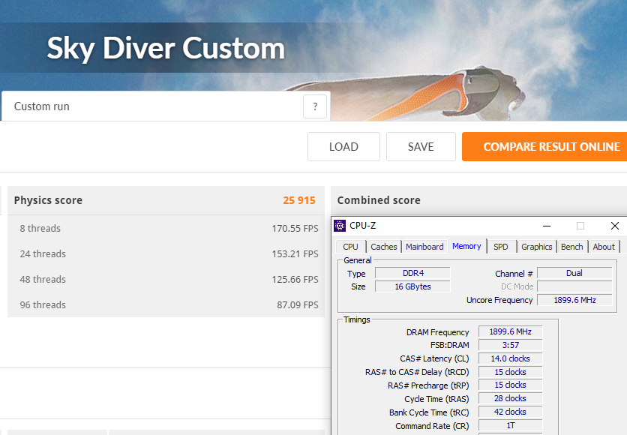Open the SPD tab
Image resolution: width=627 pixels, height=435 pixels.
click(x=501, y=247)
